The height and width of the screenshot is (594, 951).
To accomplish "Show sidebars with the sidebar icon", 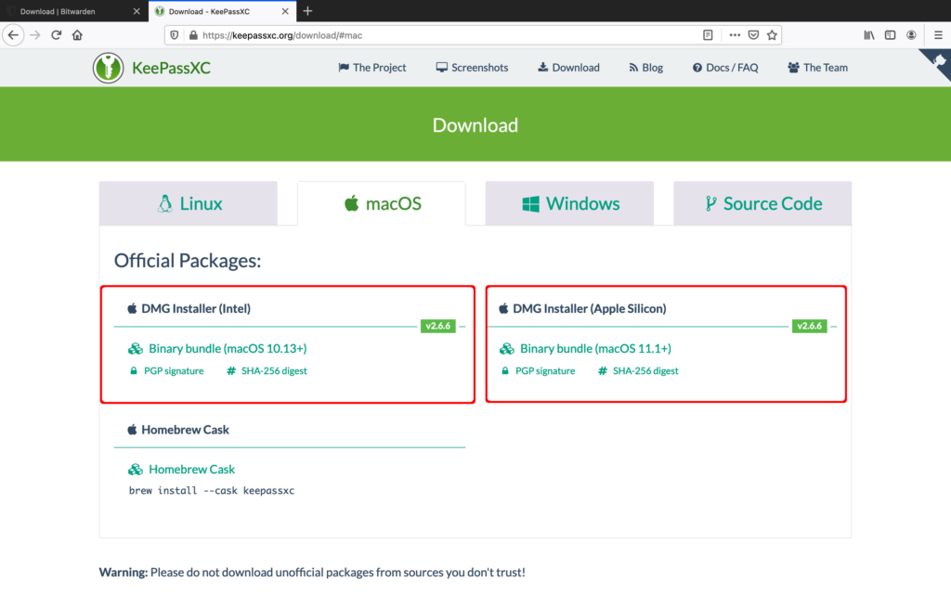I will (891, 35).
